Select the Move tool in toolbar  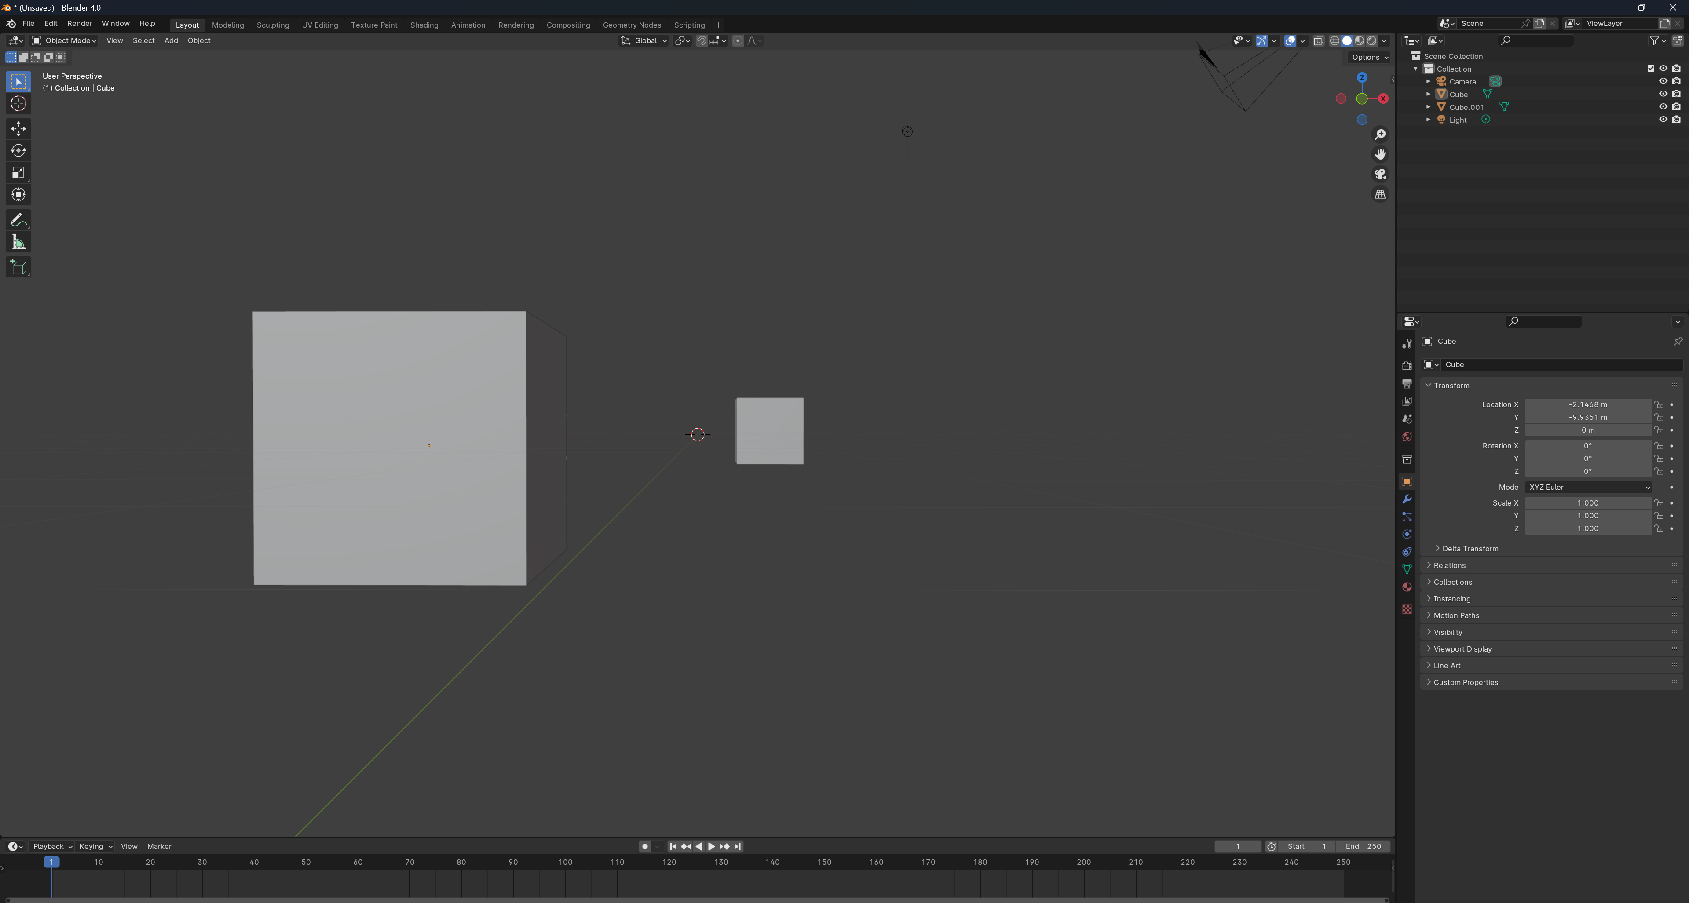(18, 128)
